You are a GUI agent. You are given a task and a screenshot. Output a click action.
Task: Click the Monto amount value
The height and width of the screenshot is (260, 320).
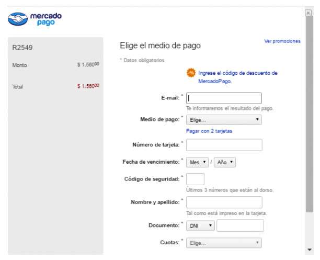coord(88,64)
